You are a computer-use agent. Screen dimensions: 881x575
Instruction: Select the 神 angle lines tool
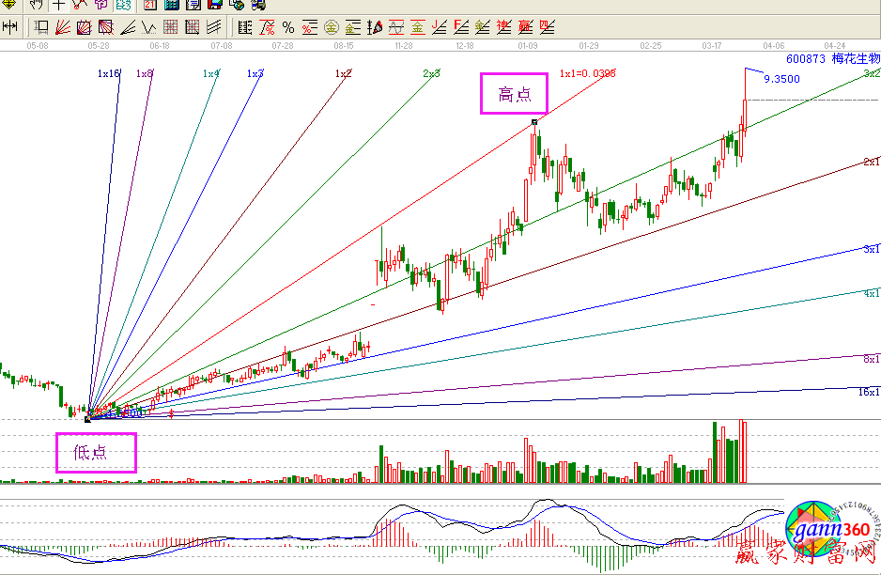502,27
